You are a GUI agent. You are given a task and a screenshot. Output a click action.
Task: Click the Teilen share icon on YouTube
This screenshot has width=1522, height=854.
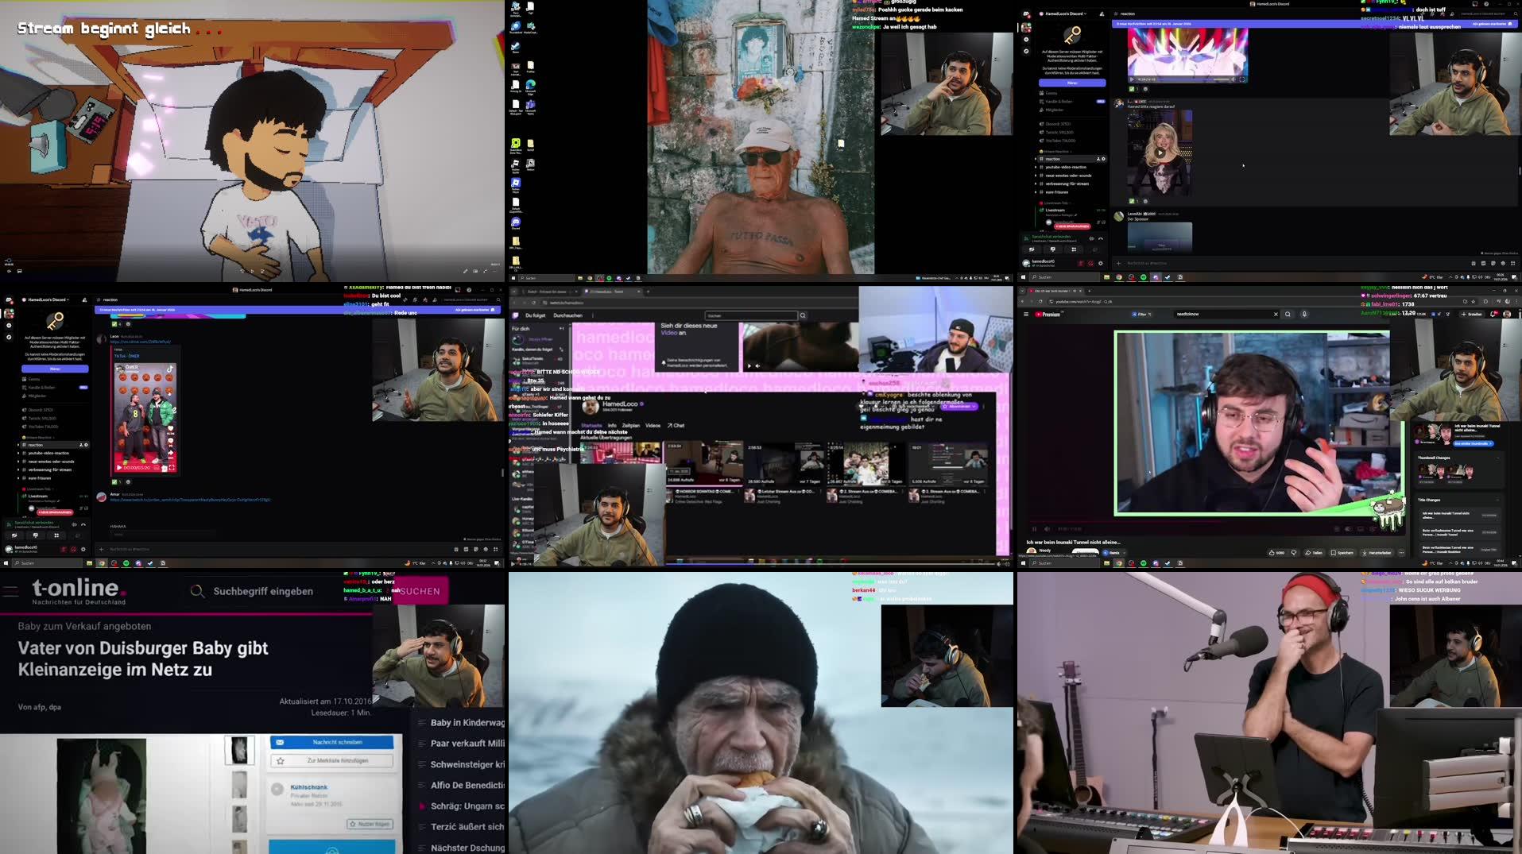point(1315,552)
